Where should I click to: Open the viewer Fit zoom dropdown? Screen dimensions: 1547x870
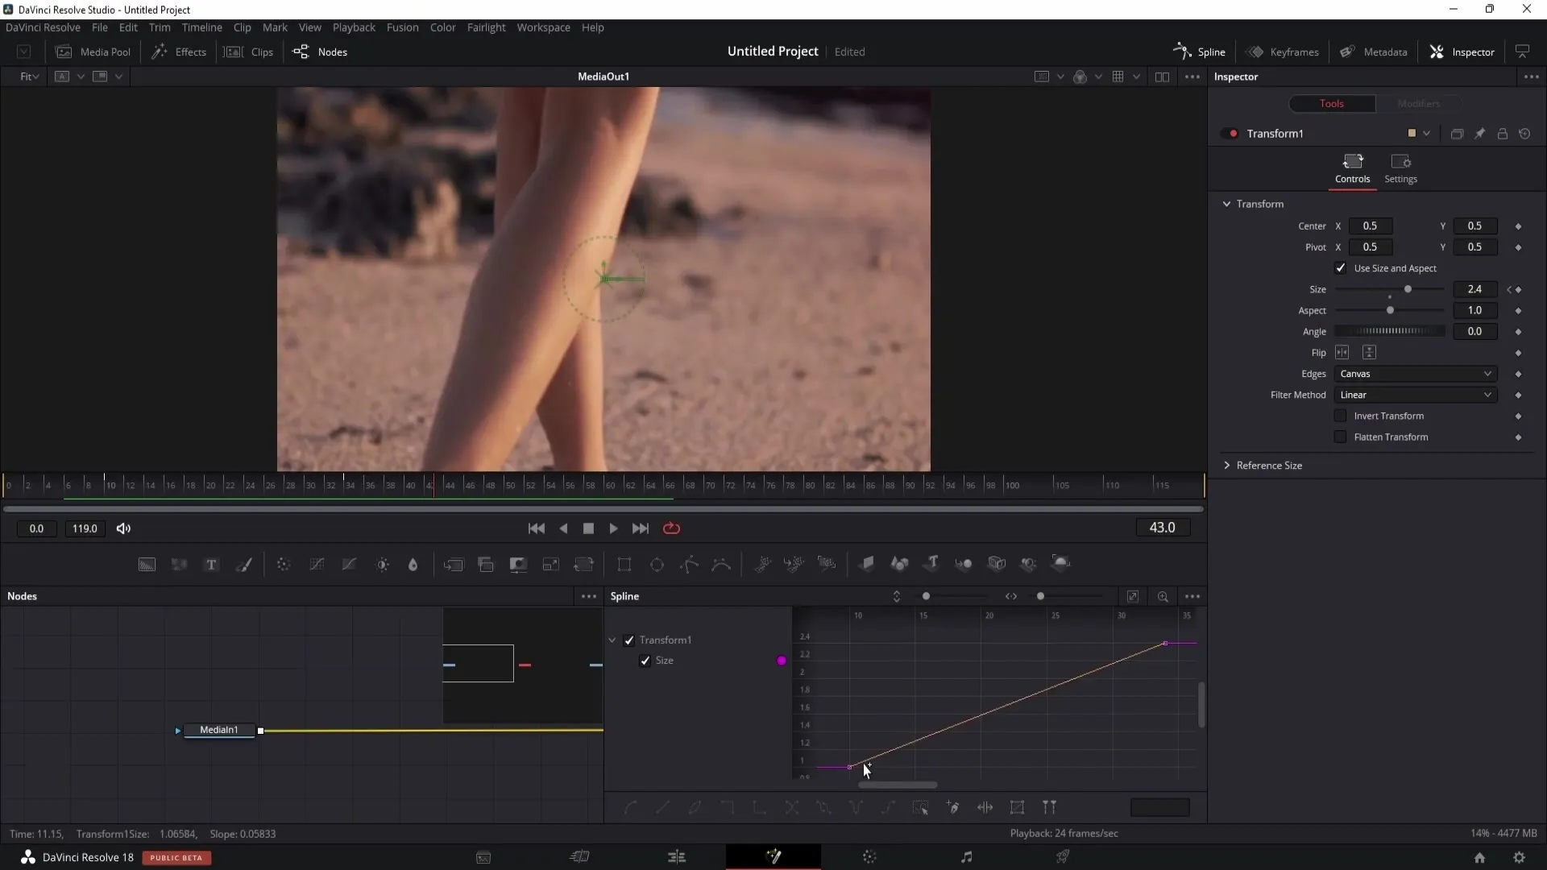point(29,77)
